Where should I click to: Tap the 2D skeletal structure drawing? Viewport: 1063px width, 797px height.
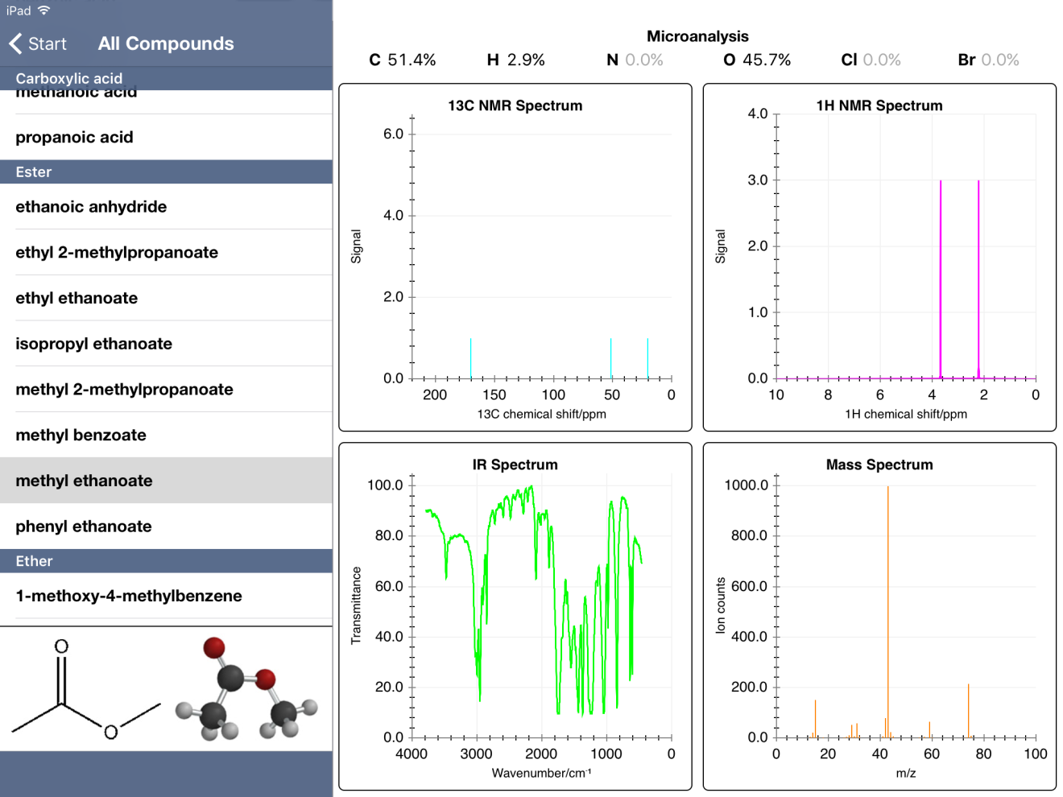pos(86,690)
